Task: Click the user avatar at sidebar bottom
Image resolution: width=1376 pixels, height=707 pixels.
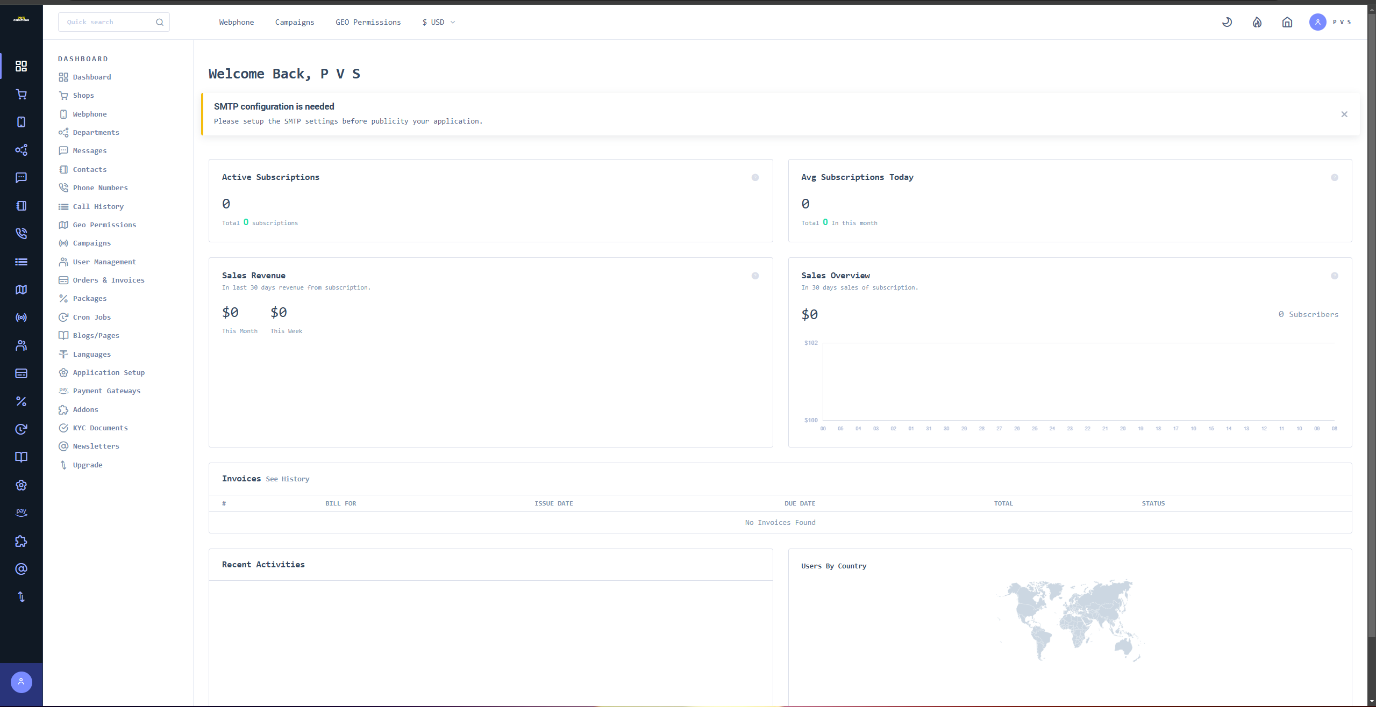Action: point(21,682)
